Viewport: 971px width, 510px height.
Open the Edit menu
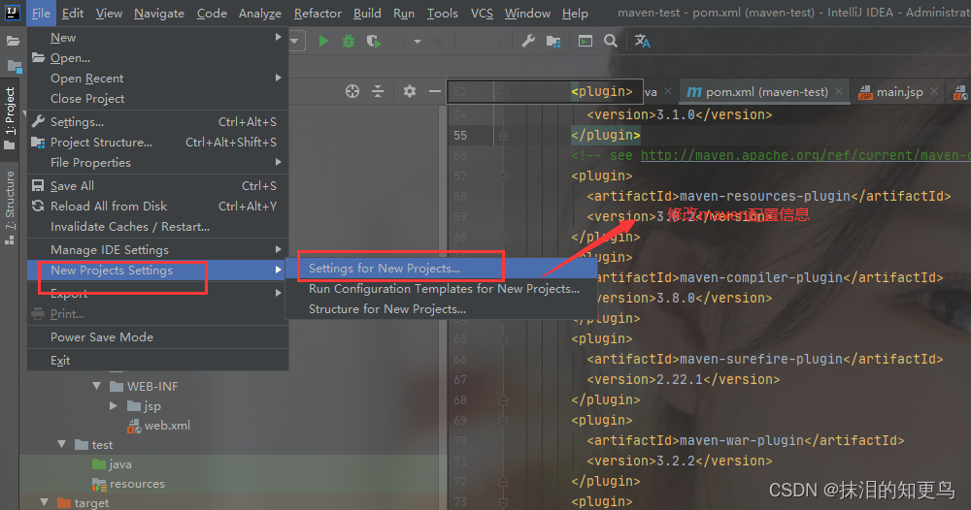73,13
